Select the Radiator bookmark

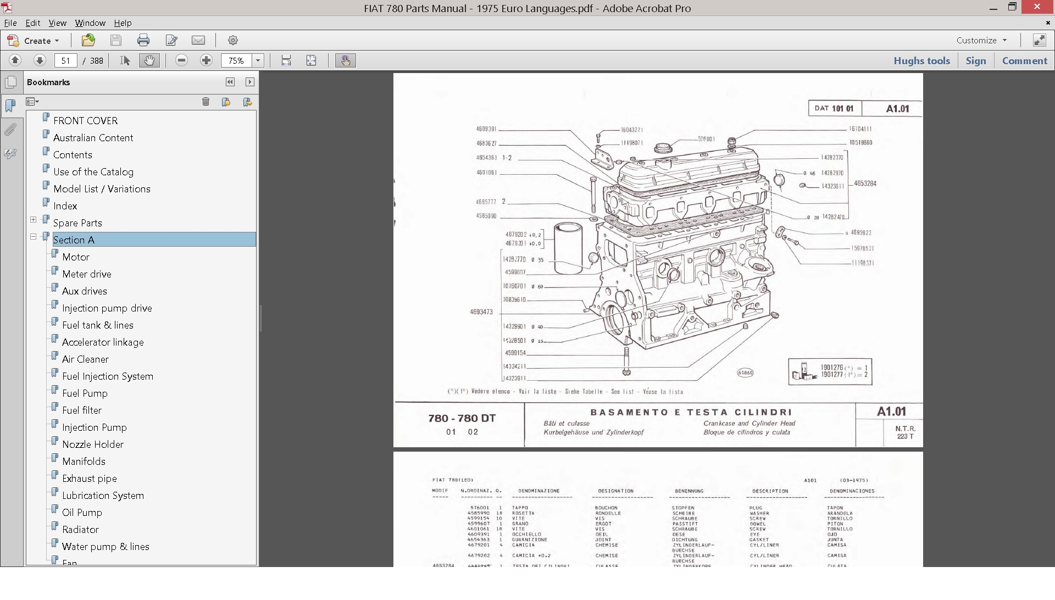[x=80, y=530]
